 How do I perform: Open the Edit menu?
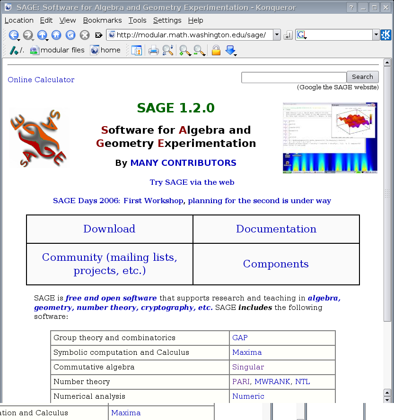pyautogui.click(x=46, y=20)
